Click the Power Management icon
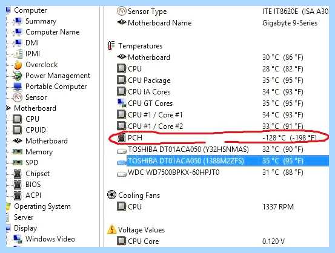The image size is (335, 253). point(18,76)
